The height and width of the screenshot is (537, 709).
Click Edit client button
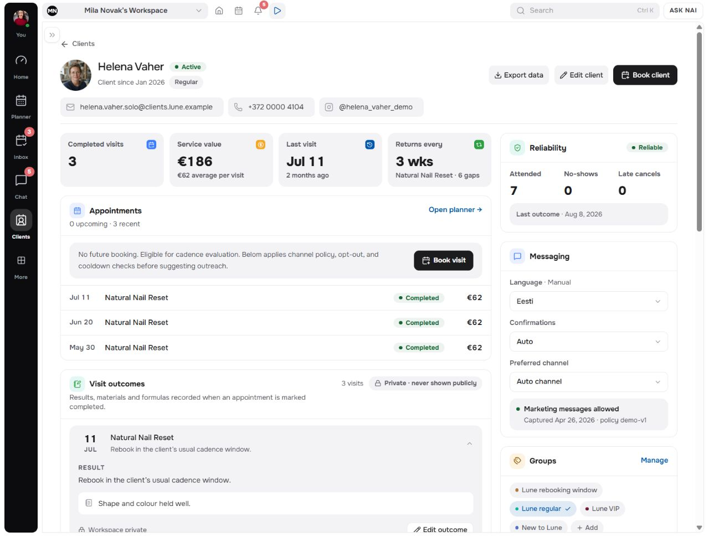pos(581,75)
